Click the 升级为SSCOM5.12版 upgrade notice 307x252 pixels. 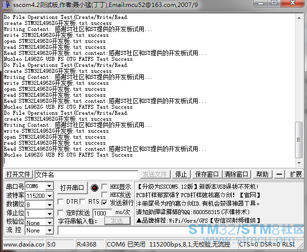click(x=168, y=187)
